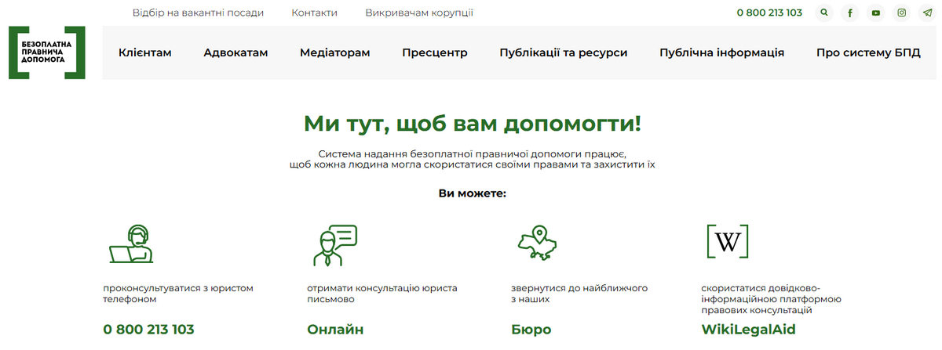Screen dimensions: 942x350
Task: Click the text Ви можете:
Action: (472, 193)
